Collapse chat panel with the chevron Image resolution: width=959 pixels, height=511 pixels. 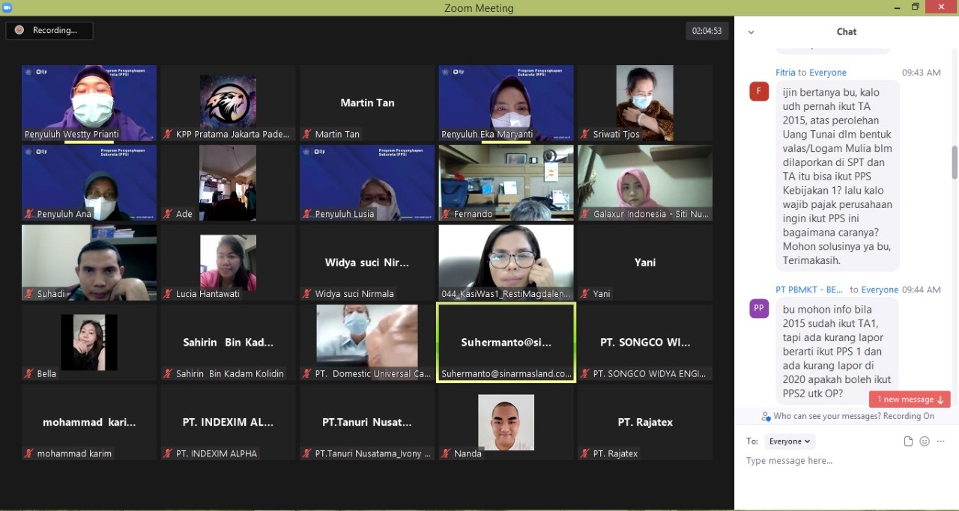751,32
